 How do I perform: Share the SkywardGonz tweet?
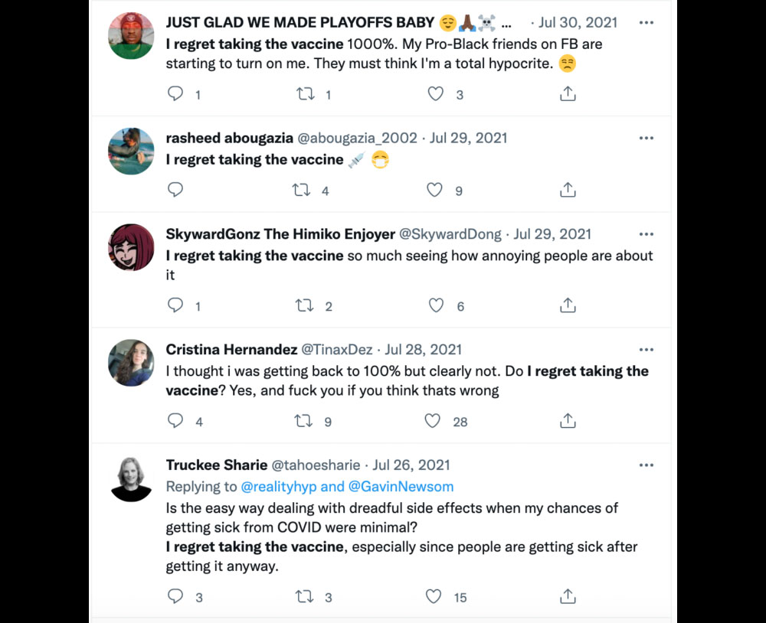pos(568,305)
